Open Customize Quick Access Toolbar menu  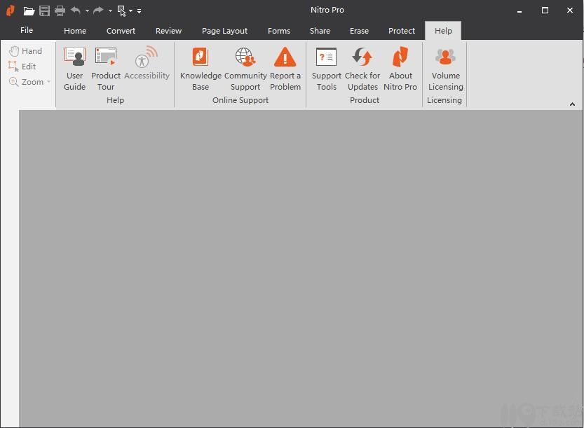(139, 11)
